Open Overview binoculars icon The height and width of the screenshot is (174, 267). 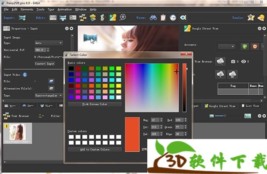pos(153,18)
